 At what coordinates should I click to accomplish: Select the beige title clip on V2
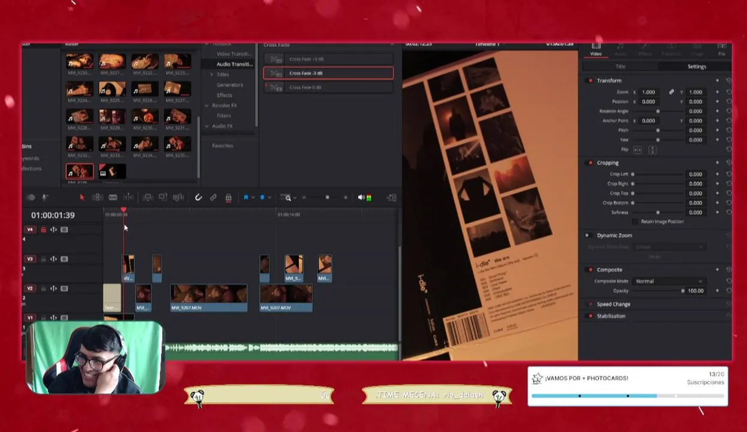tap(112, 298)
